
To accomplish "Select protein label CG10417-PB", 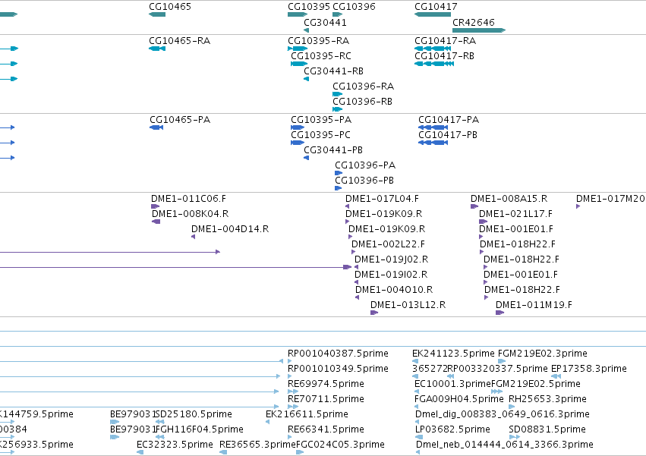I will click(x=448, y=135).
